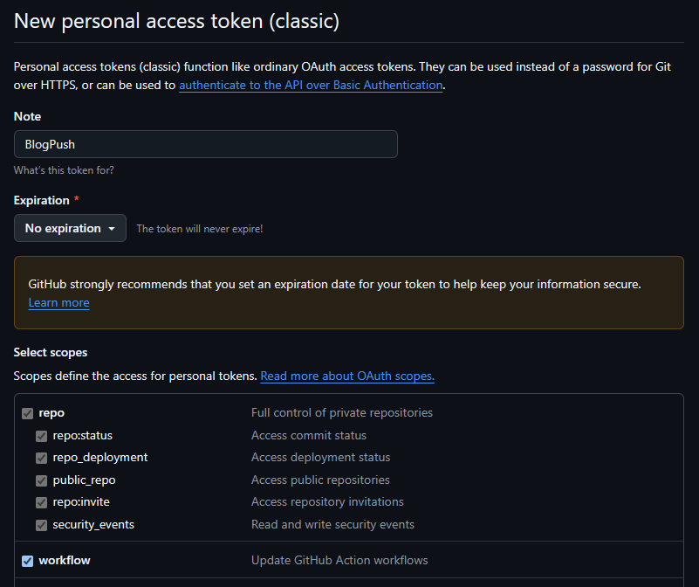Toggle the repo:invite checkbox
The image size is (699, 587).
(42, 502)
